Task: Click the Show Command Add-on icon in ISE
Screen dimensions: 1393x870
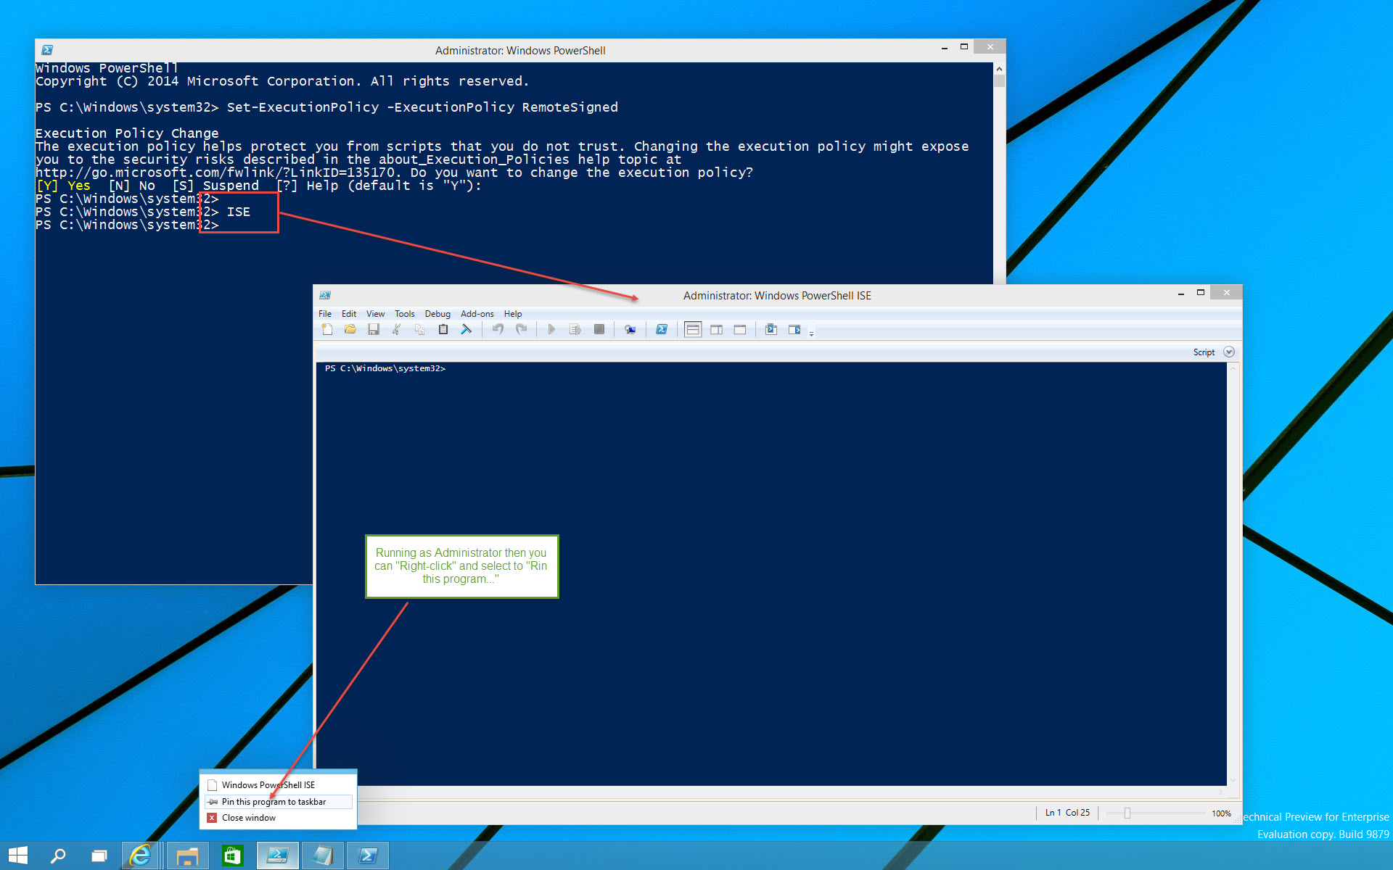Action: pos(795,332)
